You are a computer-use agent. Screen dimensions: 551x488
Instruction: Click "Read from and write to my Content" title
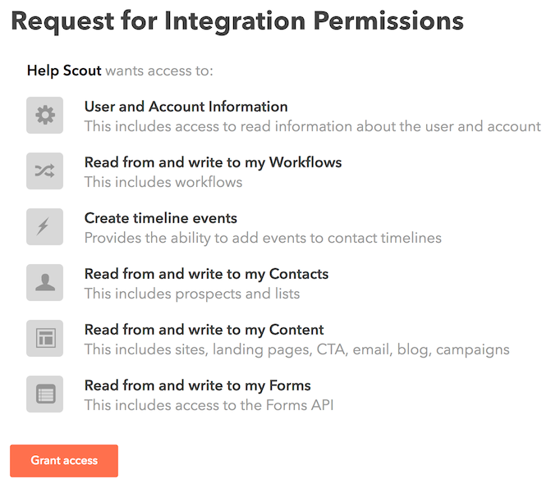(204, 330)
